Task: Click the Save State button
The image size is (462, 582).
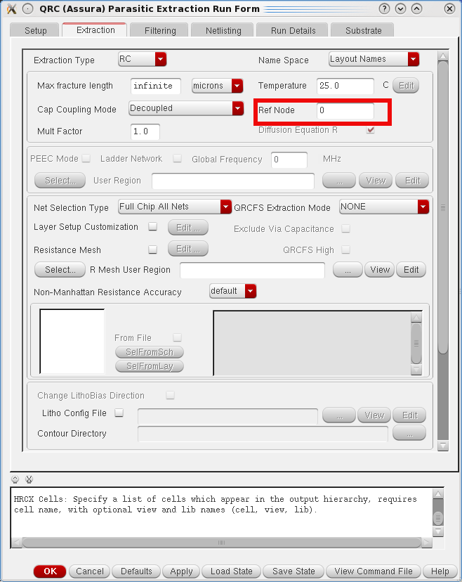Action: pos(293,571)
